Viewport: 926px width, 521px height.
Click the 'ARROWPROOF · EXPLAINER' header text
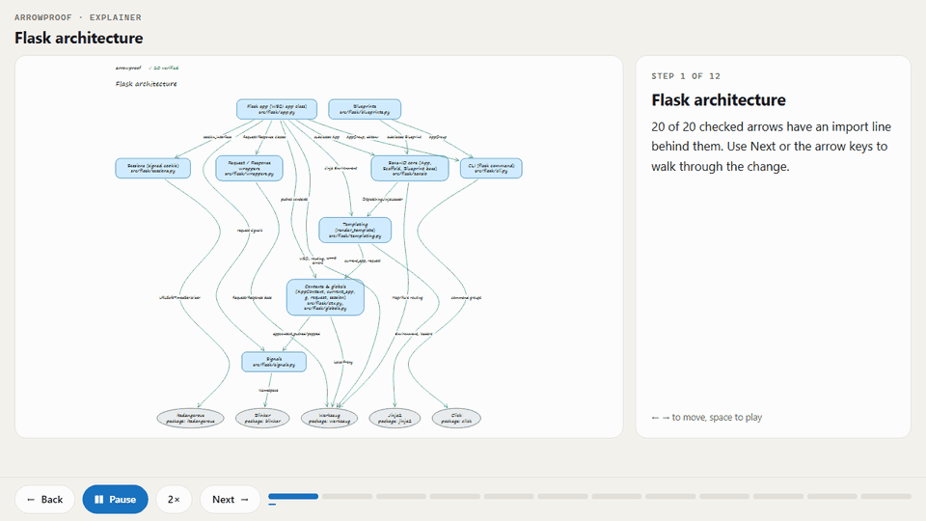click(x=78, y=17)
